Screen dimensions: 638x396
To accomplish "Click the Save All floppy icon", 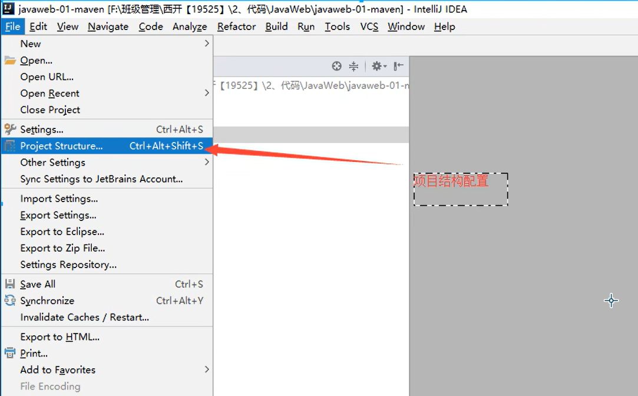I will tap(10, 284).
